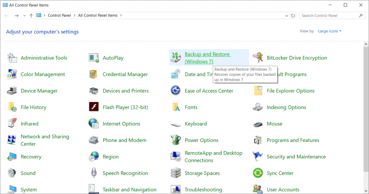The image size is (369, 194).
Task: Open the Internet Options globe icon
Action: pyautogui.click(x=94, y=123)
